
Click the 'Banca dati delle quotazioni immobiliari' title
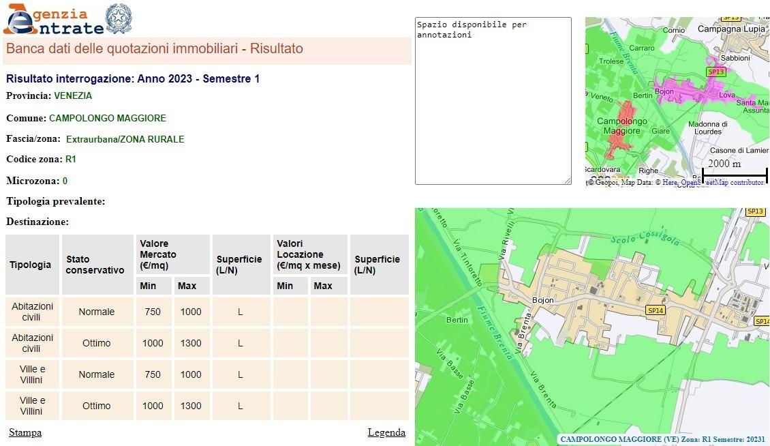154,48
